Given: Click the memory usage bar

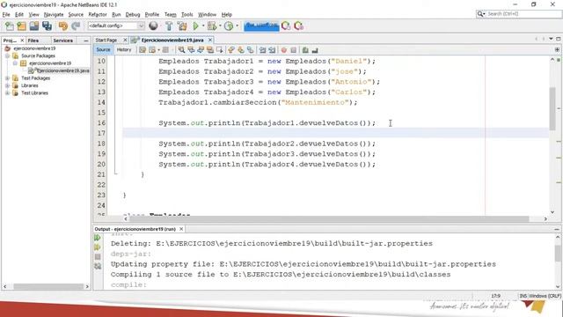Looking at the screenshot, I should (x=261, y=26).
